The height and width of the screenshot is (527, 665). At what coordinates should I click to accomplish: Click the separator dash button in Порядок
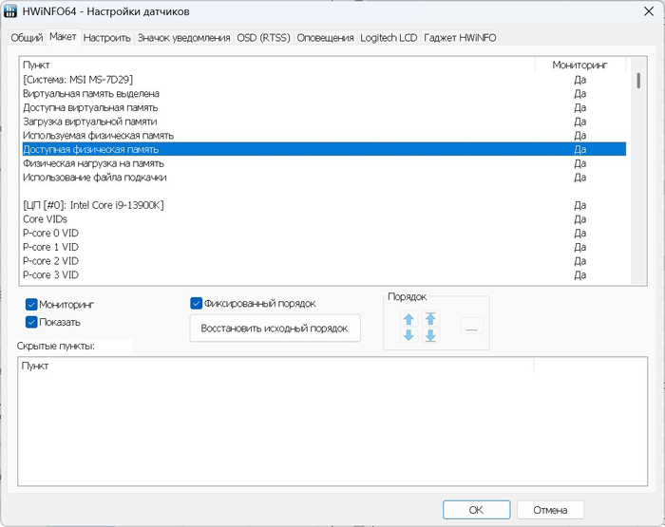click(x=472, y=327)
